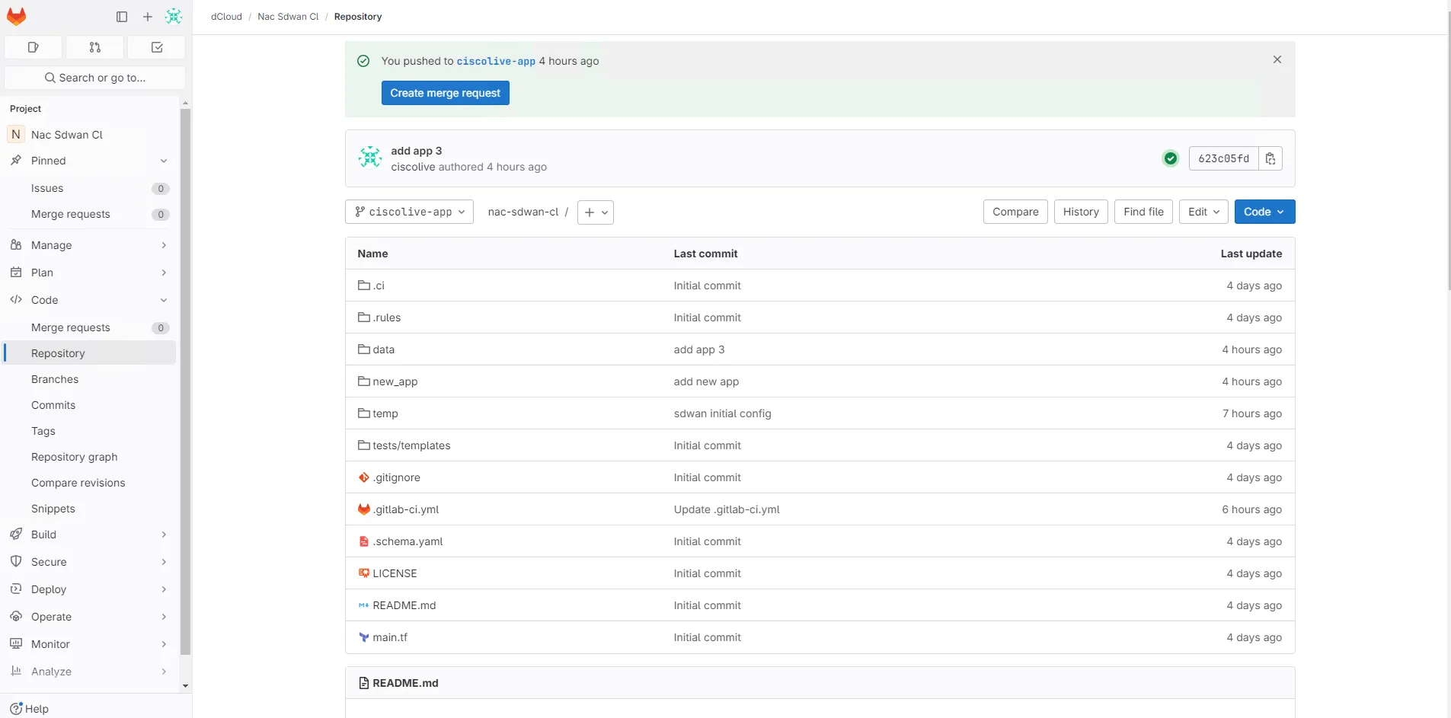The width and height of the screenshot is (1451, 718).
Task: Click the GitLab fox logo
Action: [16, 16]
